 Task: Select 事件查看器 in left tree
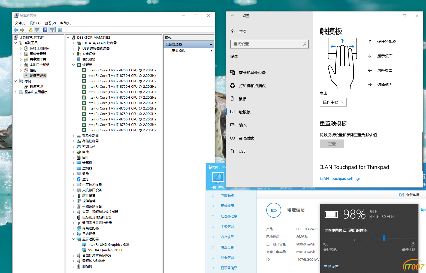pyautogui.click(x=38, y=54)
